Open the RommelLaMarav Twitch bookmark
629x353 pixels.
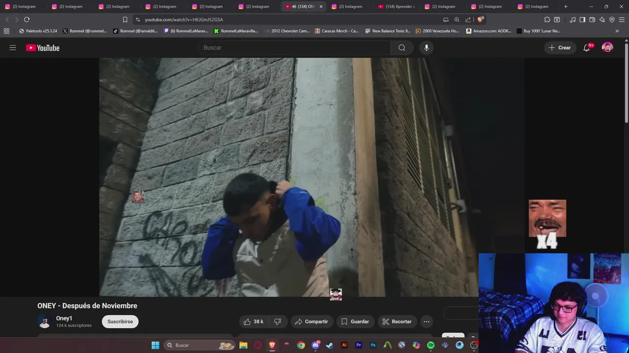(x=186, y=31)
